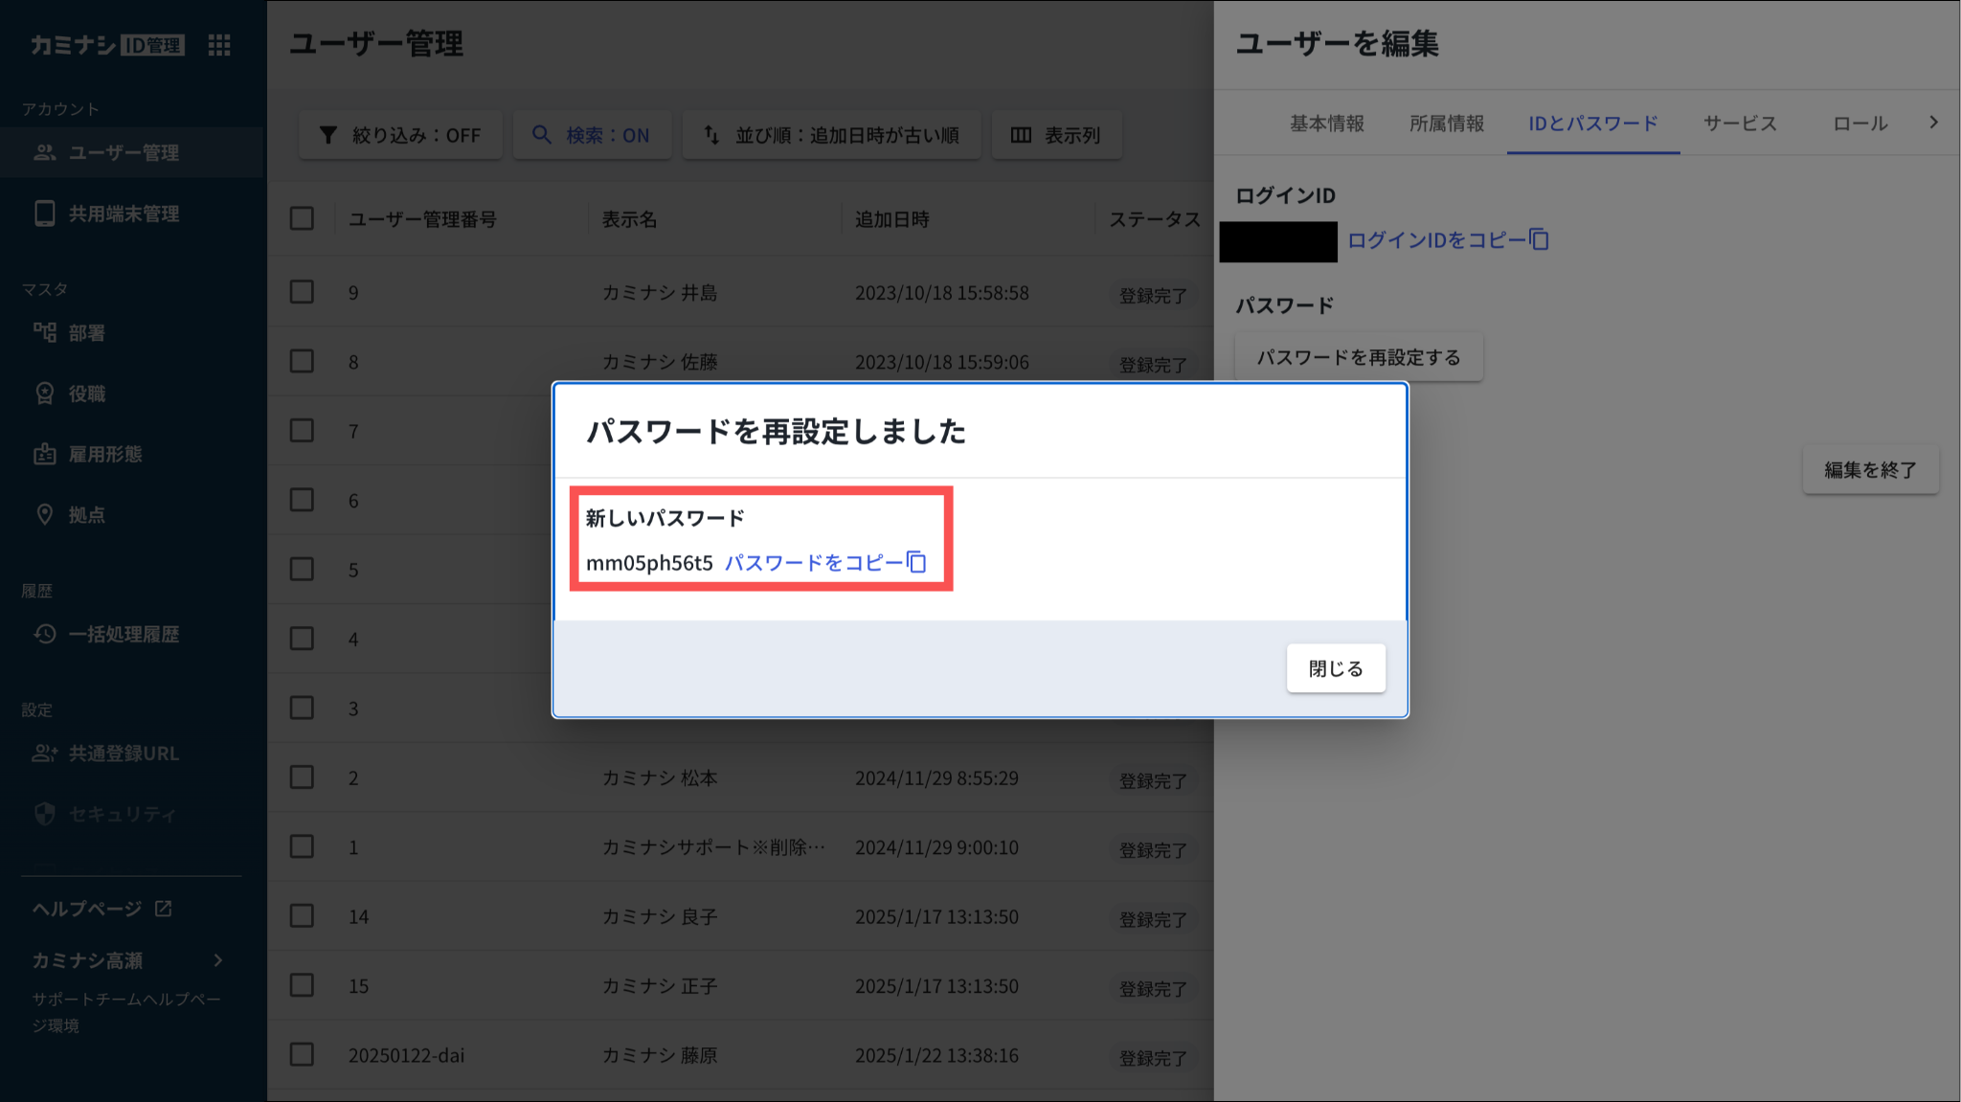Open security settings (セキュリティ) from sidebar

[122, 814]
